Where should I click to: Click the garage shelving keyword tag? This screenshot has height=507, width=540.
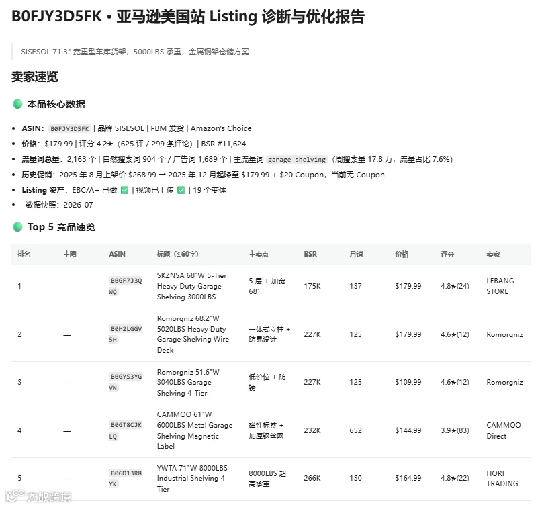296,159
